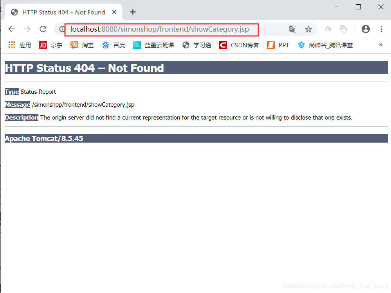Viewport: 391px width, 293px height.
Task: Click the forward navigation arrow
Action: (27, 29)
